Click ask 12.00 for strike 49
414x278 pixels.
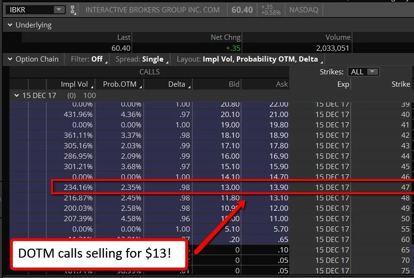[278, 208]
